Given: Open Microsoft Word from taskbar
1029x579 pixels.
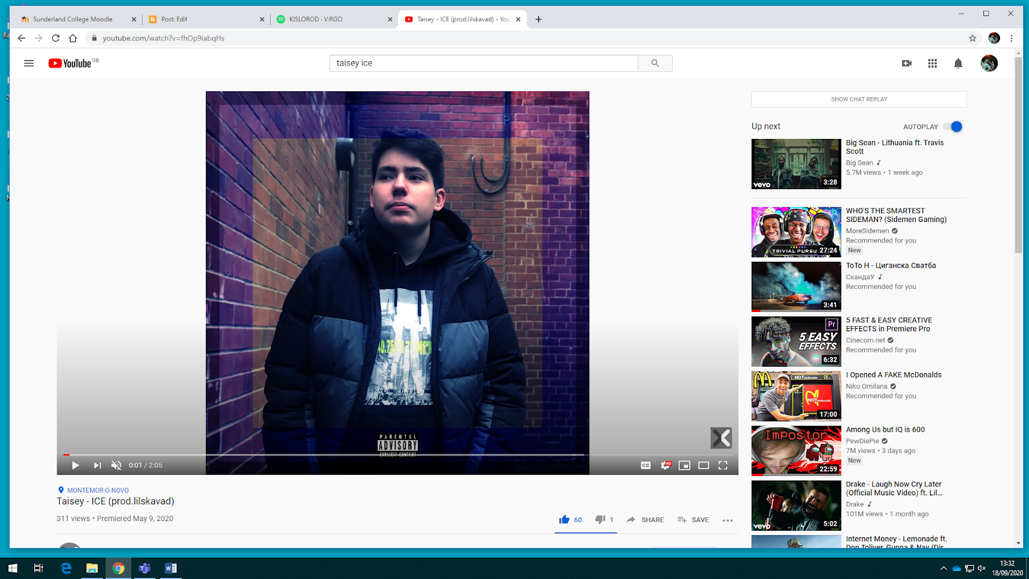Looking at the screenshot, I should tap(171, 568).
